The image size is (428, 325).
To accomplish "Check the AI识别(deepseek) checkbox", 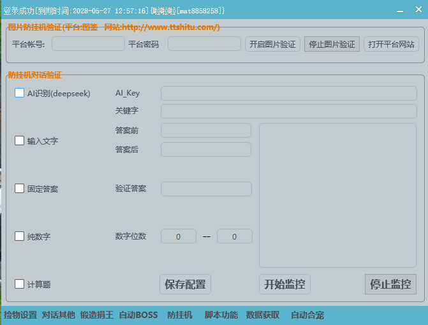I will pos(20,93).
